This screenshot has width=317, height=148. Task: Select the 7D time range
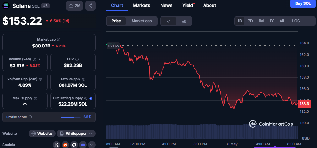click(250, 21)
